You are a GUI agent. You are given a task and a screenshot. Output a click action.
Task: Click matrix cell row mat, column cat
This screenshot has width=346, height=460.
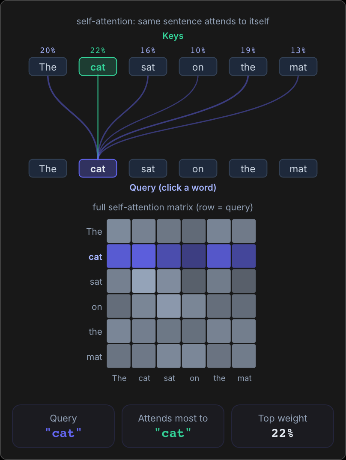click(144, 356)
